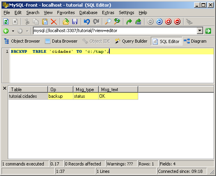Click the window resize grip corner

[x=212, y=172]
